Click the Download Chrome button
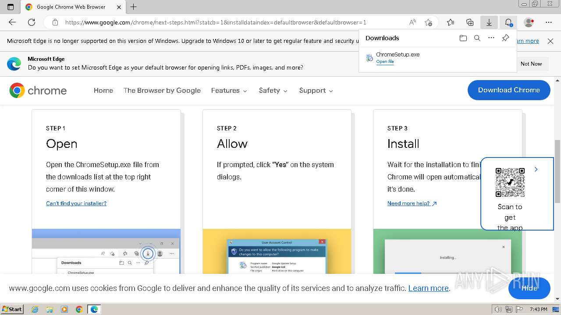Viewport: 561px width, 315px height. click(509, 90)
